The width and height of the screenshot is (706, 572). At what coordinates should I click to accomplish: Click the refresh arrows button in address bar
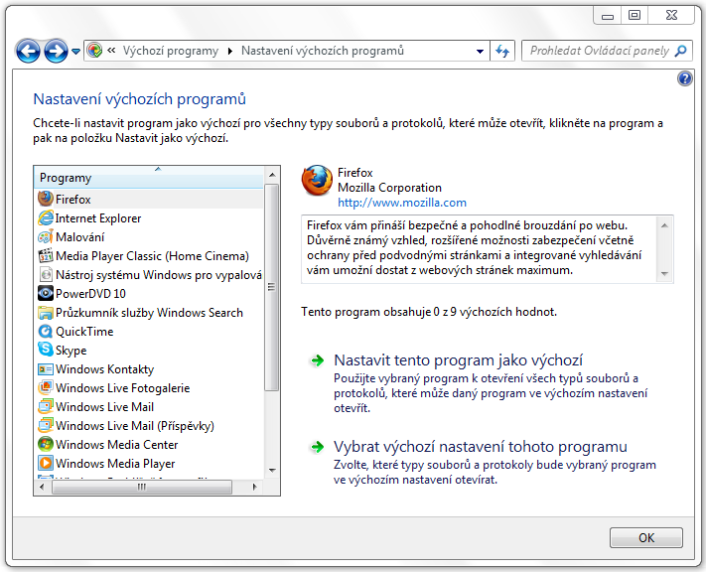502,51
